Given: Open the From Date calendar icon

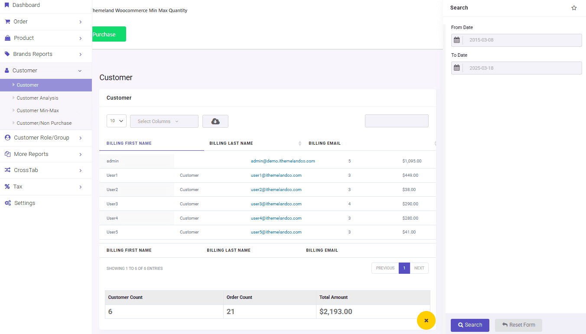Looking at the screenshot, I should click(x=456, y=39).
